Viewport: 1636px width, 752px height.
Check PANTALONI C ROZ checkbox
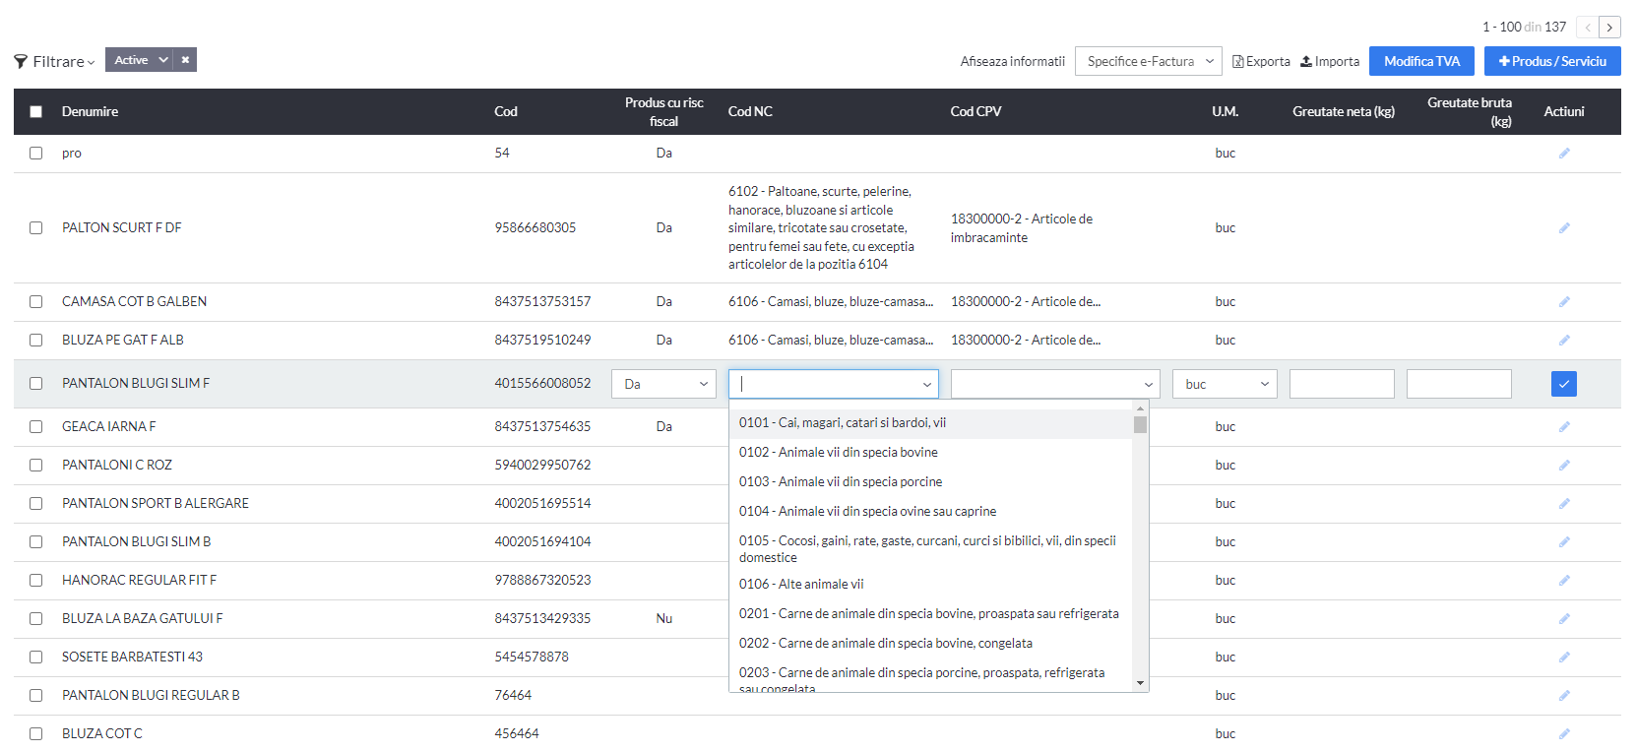36,466
